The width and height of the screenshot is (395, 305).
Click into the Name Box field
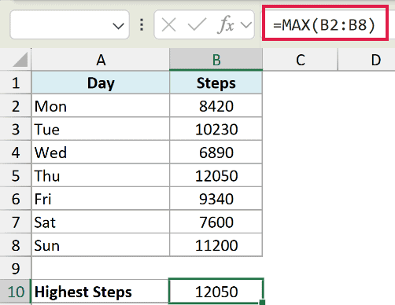tap(69, 25)
